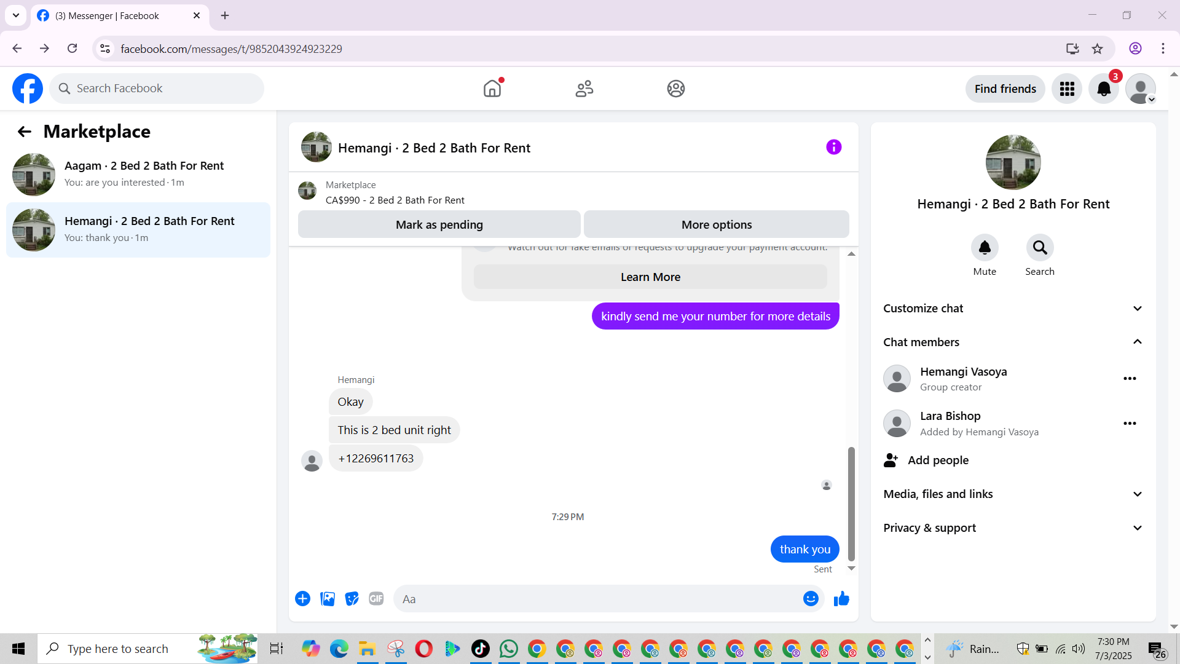1180x664 pixels.
Task: Click the chat scrollbar thumb
Action: [x=851, y=504]
